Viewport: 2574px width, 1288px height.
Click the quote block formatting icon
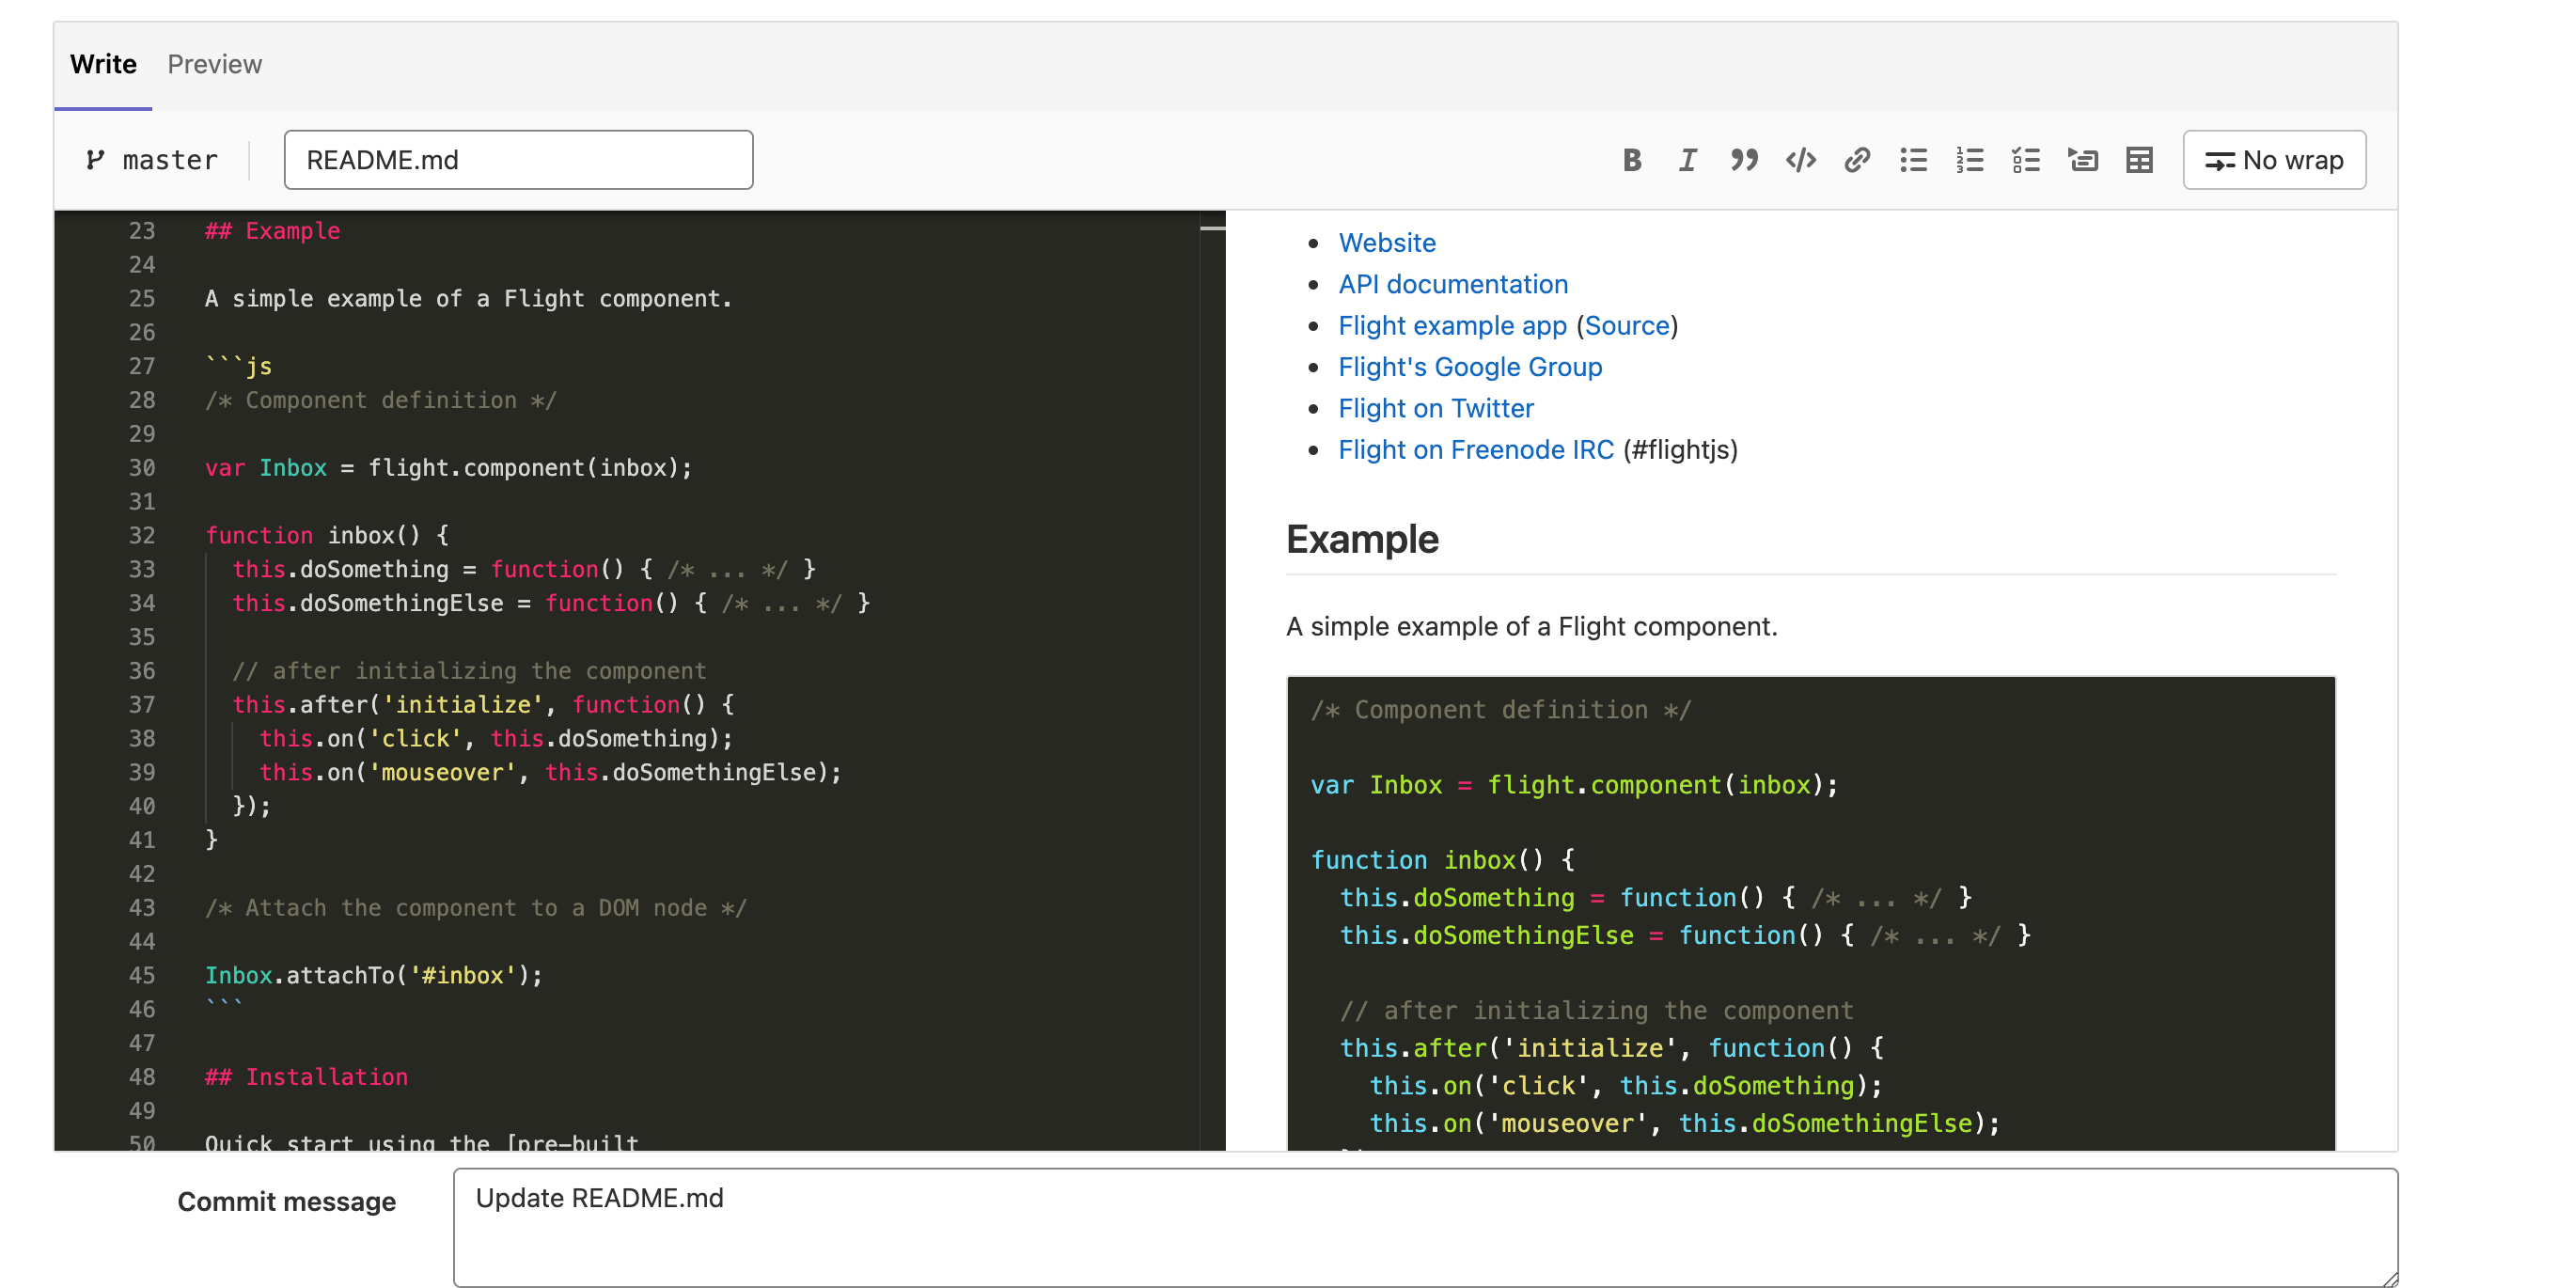(1743, 160)
